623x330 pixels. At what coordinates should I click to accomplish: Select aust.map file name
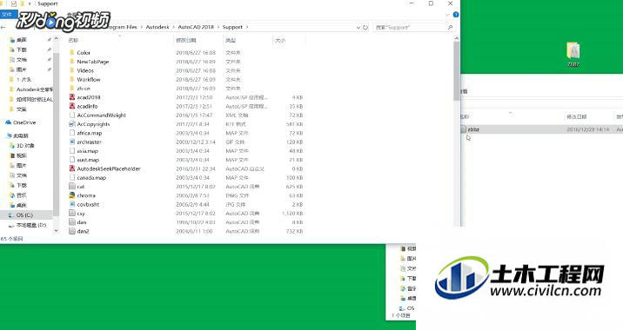coord(88,160)
